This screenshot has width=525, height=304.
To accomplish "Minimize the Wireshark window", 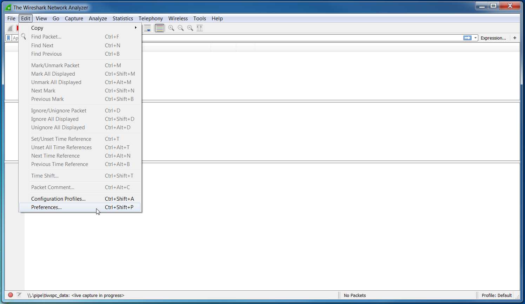I will tap(482, 6).
